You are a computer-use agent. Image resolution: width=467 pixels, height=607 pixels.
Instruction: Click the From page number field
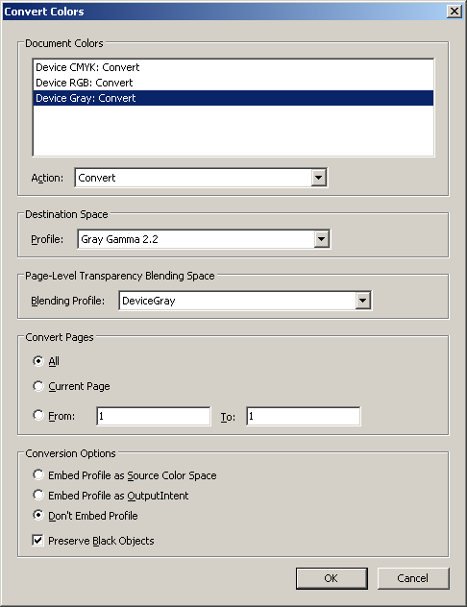point(154,416)
